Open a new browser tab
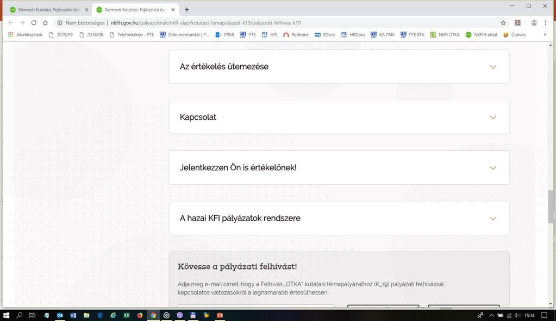The height and width of the screenshot is (321, 556). [187, 10]
